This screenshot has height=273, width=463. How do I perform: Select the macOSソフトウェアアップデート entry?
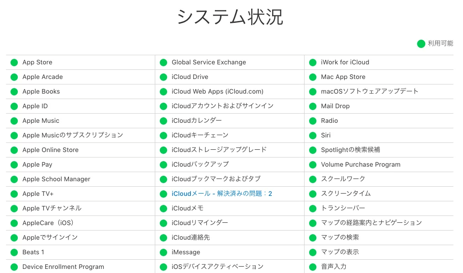(370, 91)
